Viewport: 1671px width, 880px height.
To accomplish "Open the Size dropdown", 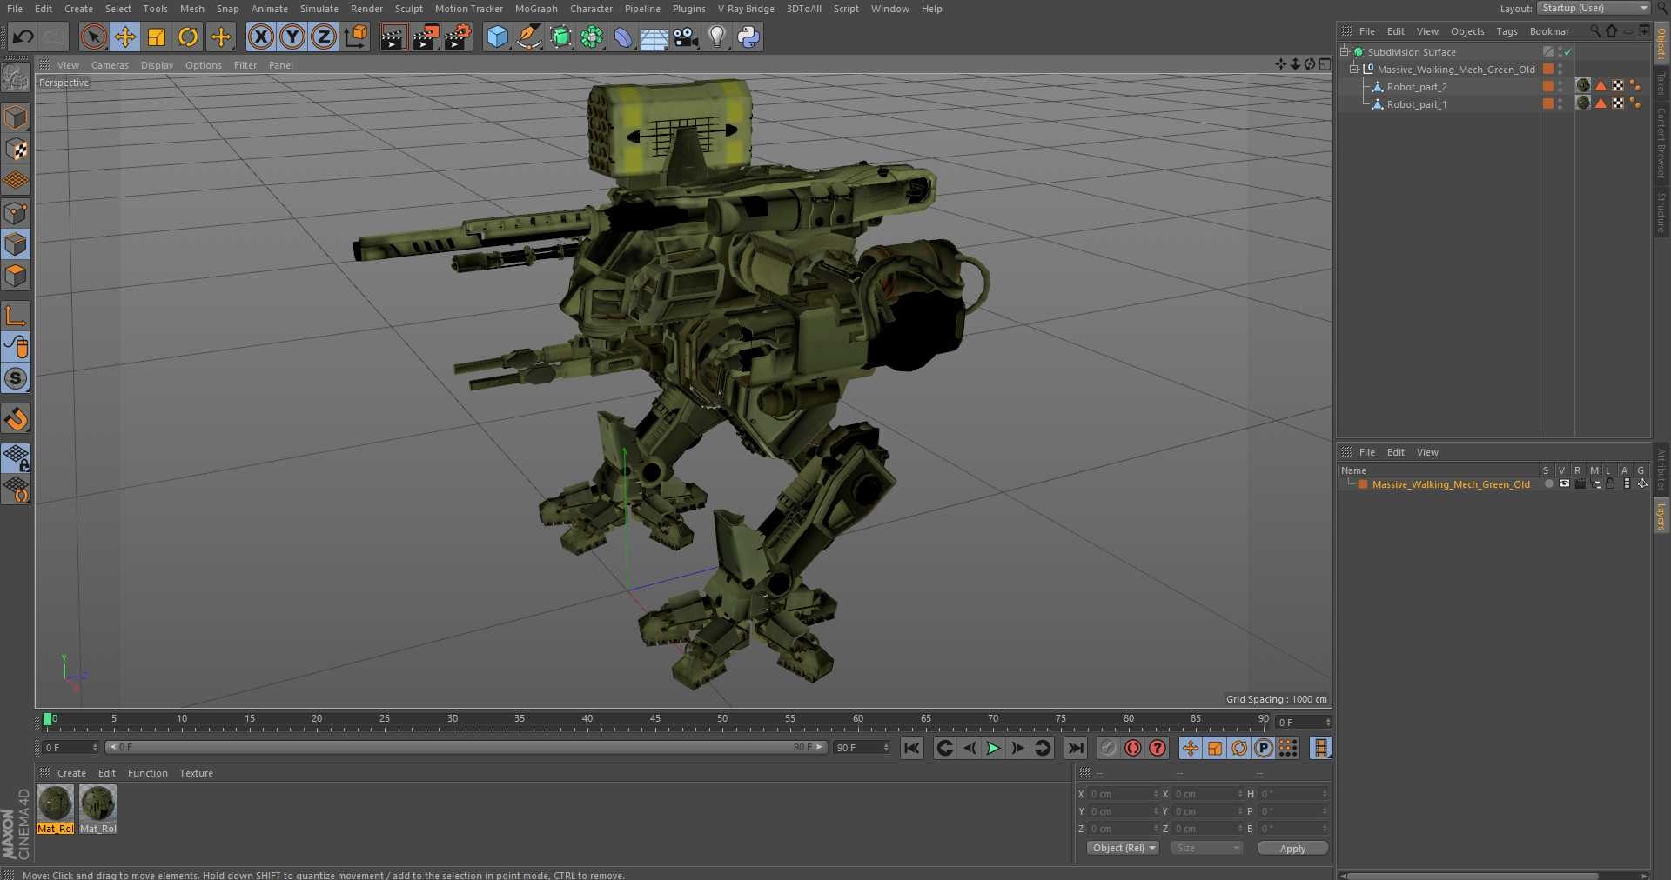I will click(1206, 848).
